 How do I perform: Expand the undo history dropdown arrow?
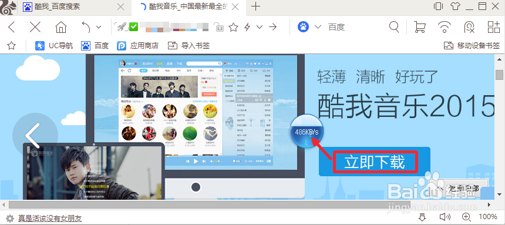tap(99, 27)
